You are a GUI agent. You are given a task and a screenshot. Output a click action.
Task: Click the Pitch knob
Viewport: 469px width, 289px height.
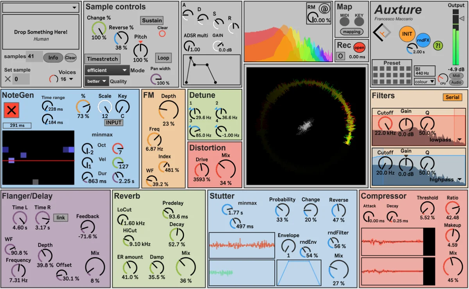[141, 50]
